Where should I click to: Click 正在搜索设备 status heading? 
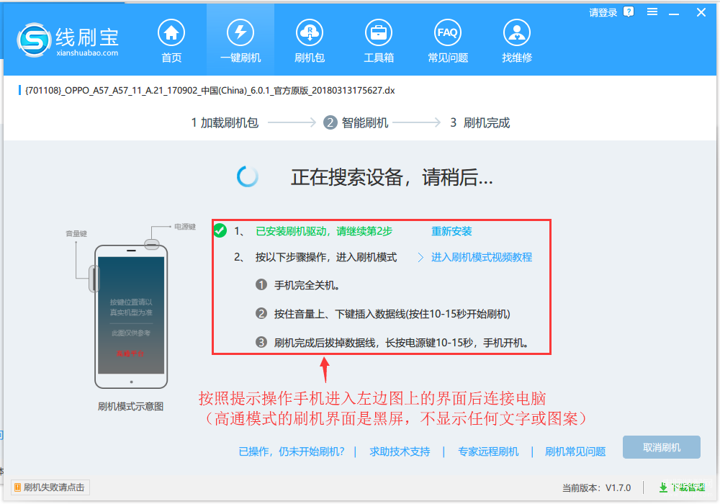click(x=392, y=177)
